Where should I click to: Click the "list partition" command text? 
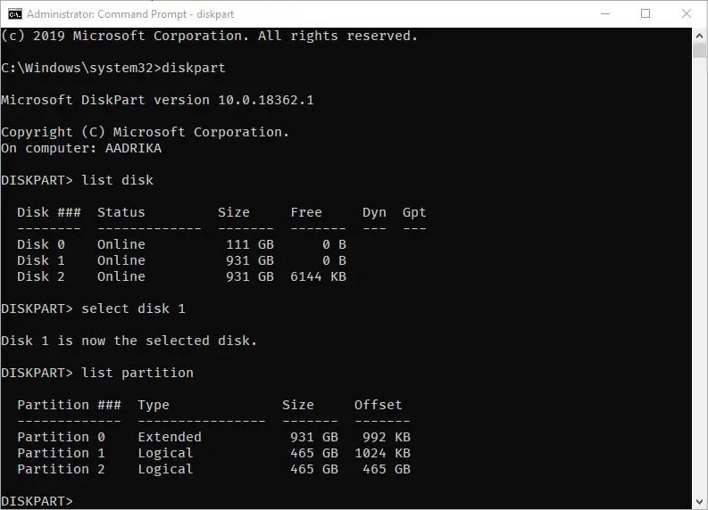point(137,373)
